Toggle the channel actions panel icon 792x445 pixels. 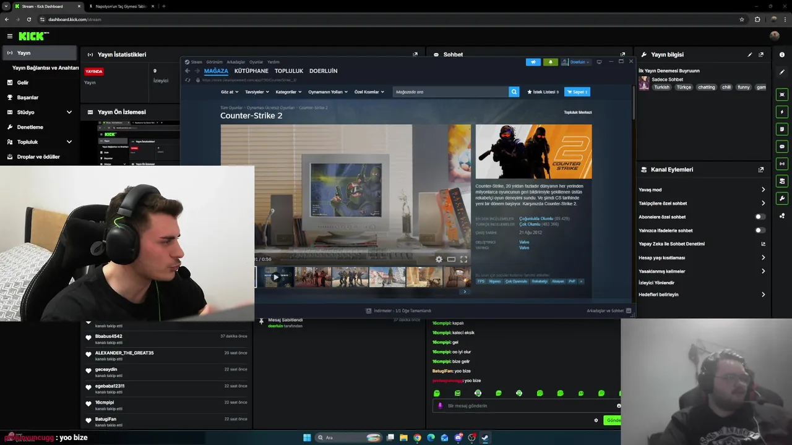[782, 181]
